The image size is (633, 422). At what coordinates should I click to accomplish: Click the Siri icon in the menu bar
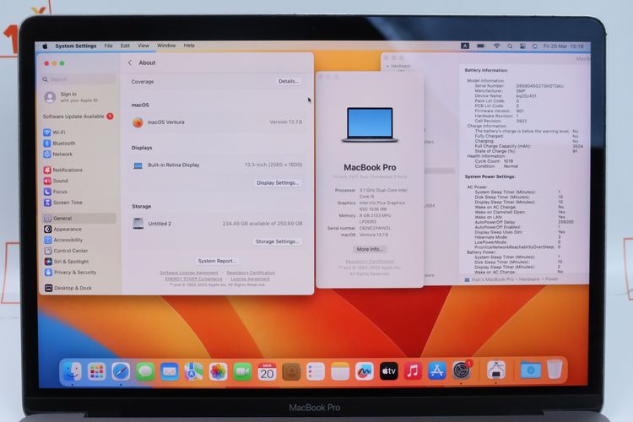click(535, 46)
